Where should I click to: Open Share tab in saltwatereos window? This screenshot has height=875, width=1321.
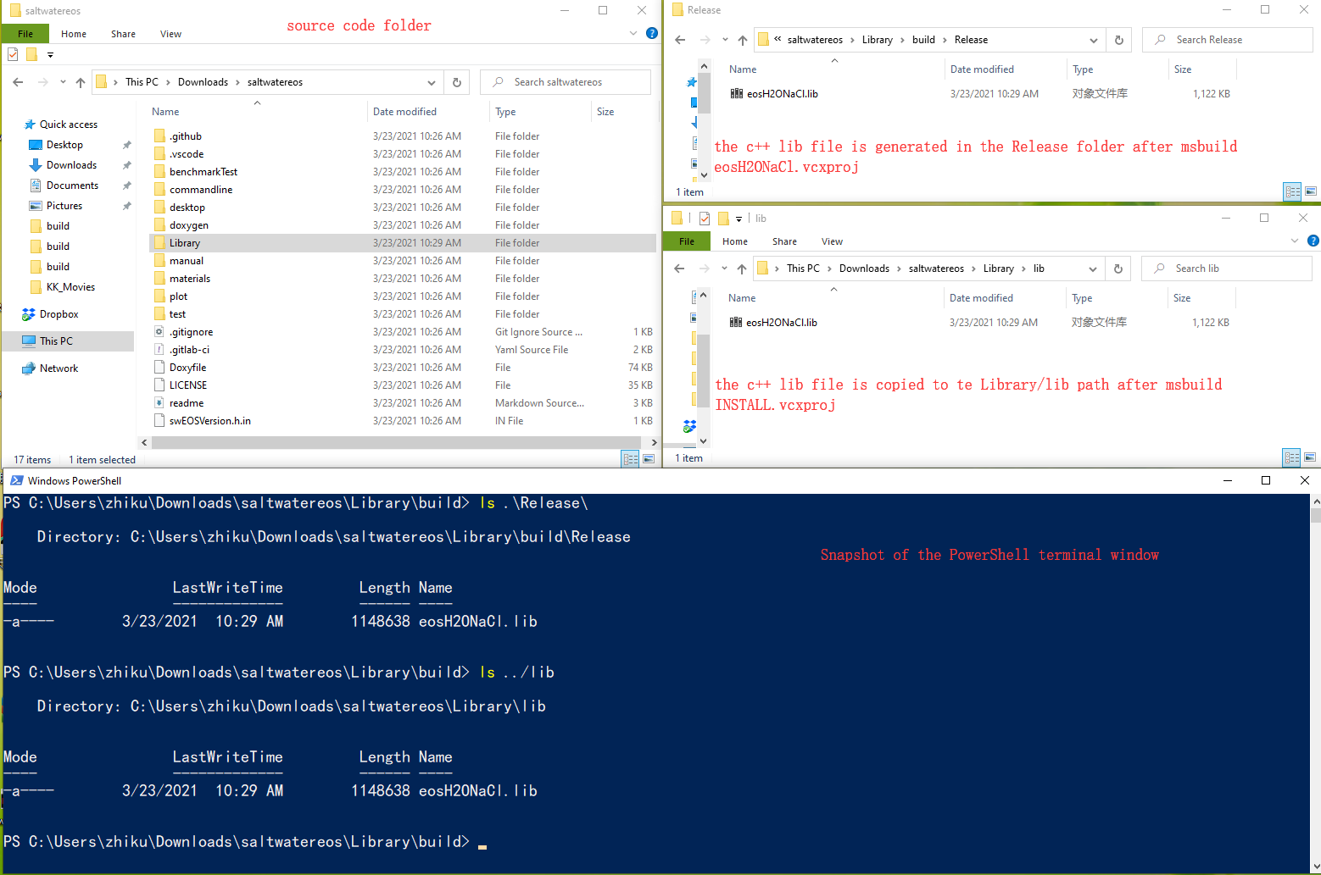coord(123,34)
